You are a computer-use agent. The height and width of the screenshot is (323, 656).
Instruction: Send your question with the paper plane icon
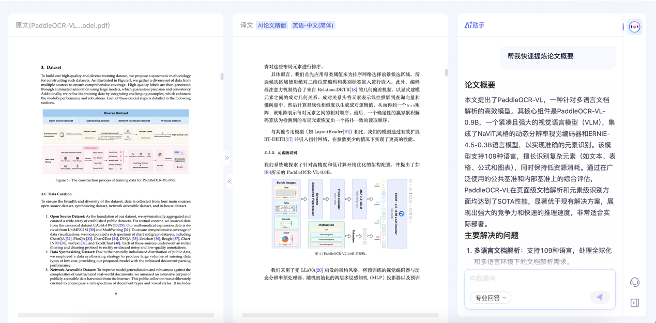tap(600, 297)
